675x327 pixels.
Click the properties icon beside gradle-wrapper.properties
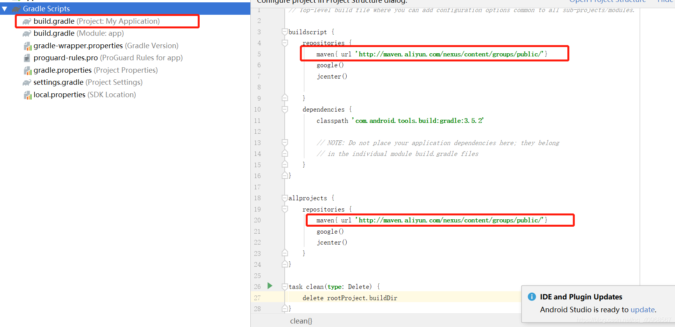(x=27, y=46)
